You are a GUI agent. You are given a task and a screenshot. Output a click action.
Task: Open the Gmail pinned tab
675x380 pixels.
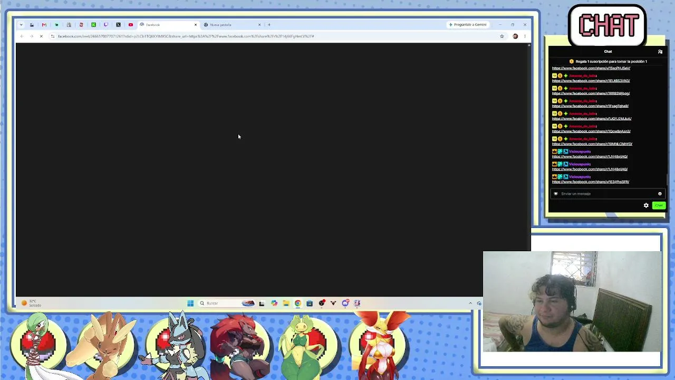click(44, 25)
